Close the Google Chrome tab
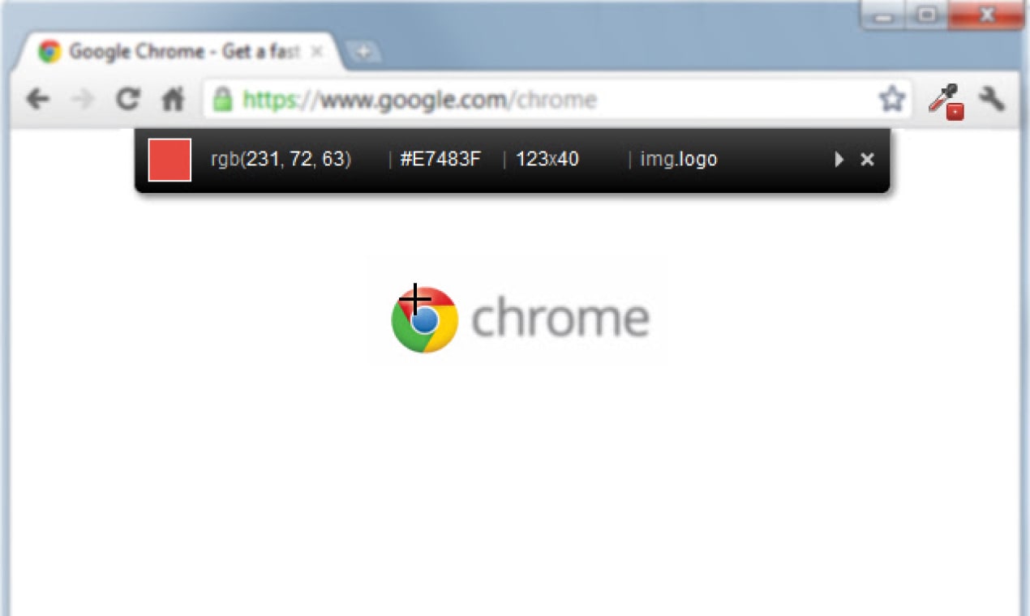The width and height of the screenshot is (1030, 616). coord(317,52)
